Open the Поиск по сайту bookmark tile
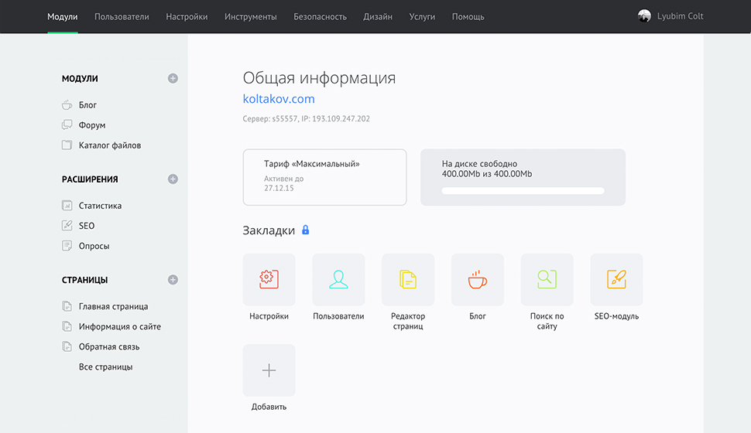751x433 pixels. point(547,279)
